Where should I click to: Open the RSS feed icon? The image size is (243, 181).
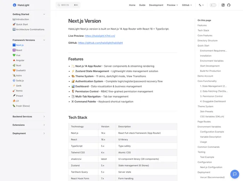click(223, 5)
